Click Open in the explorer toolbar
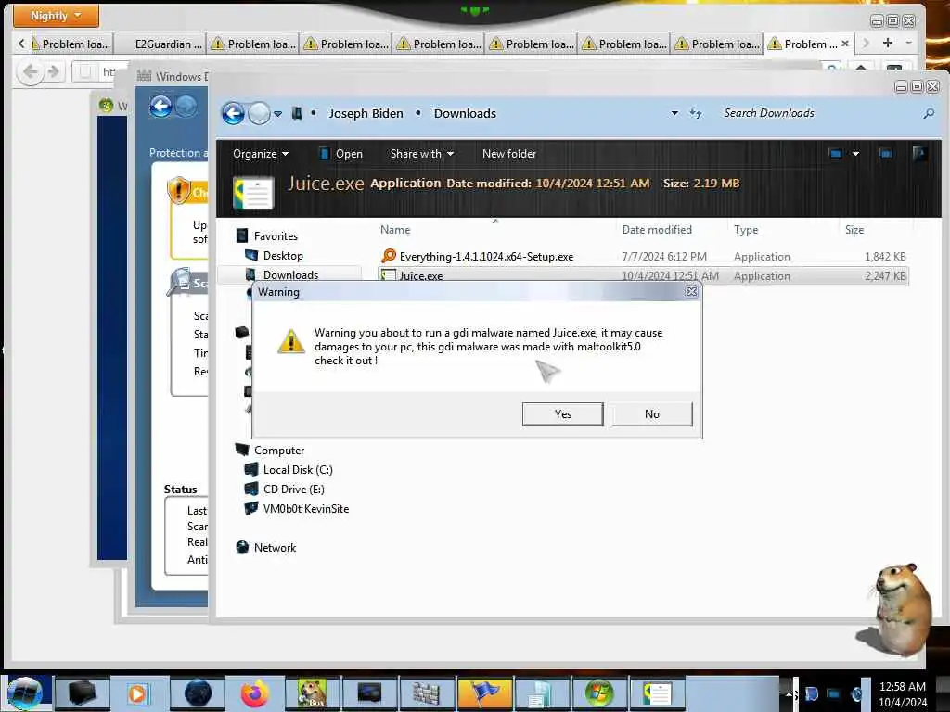The width and height of the screenshot is (950, 712). click(341, 154)
